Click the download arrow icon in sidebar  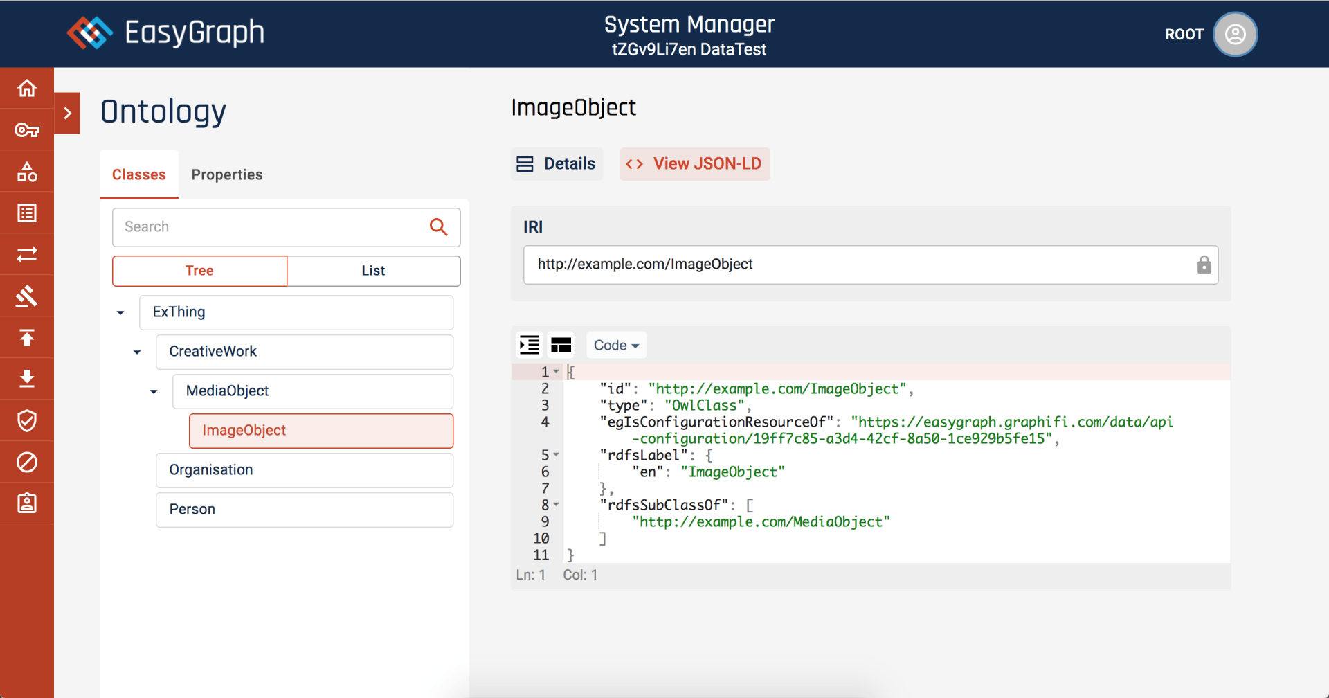26,379
